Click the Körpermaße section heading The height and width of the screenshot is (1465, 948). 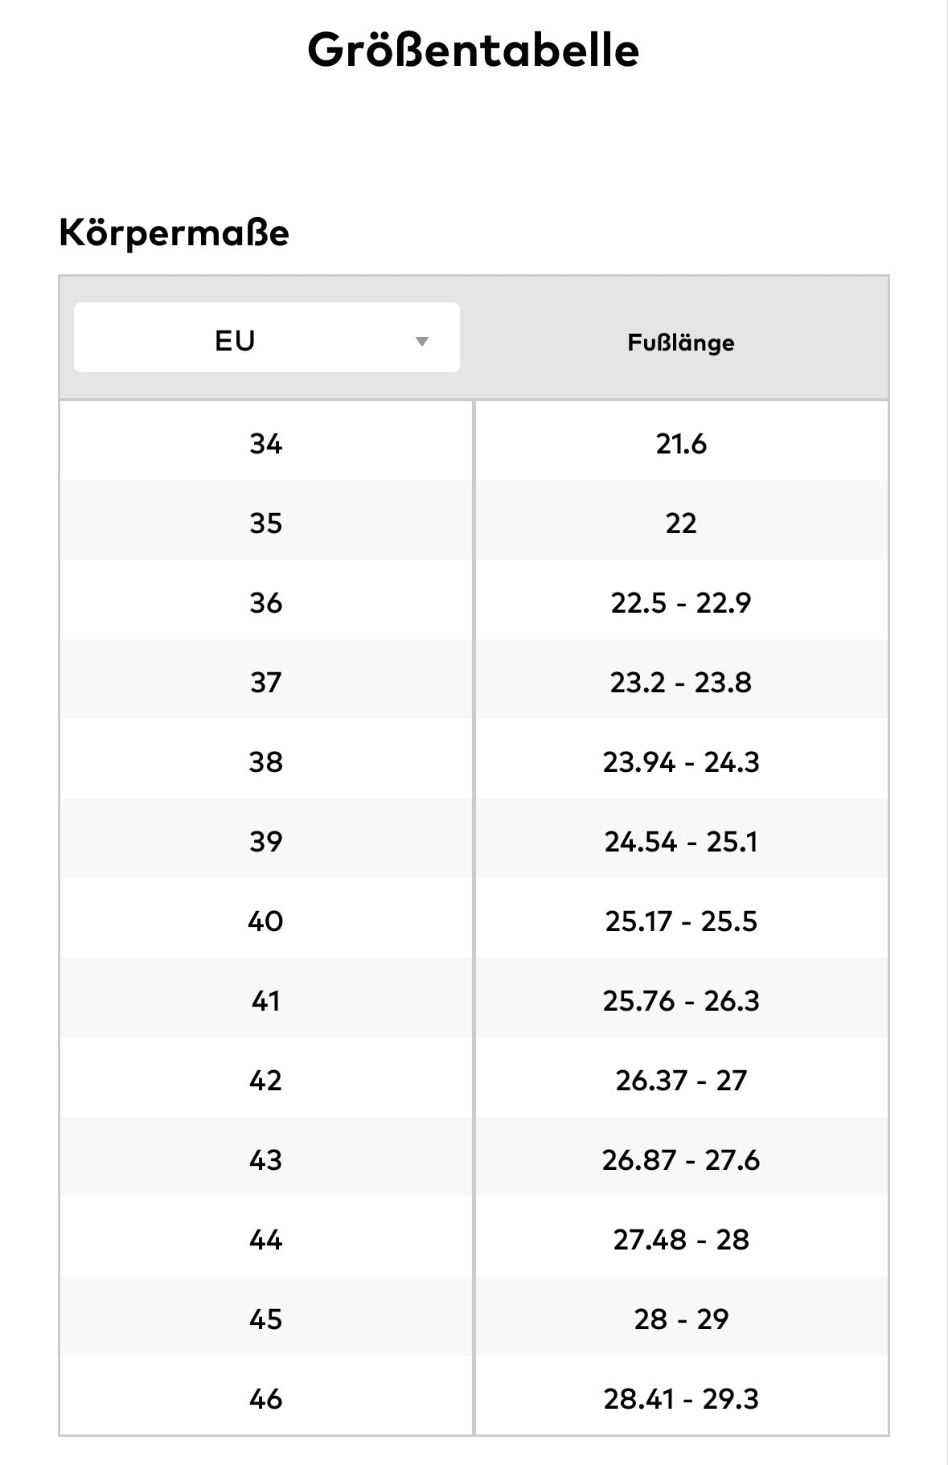pos(174,233)
